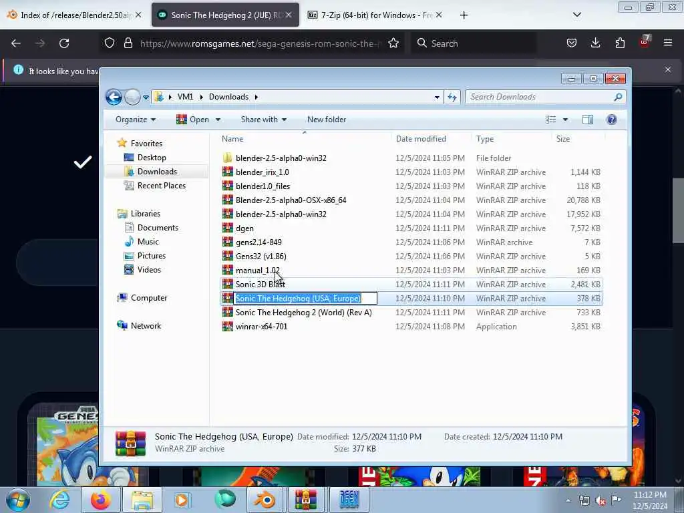The width and height of the screenshot is (684, 513).
Task: Select Gens32 (v1.86) archive
Action: (261, 256)
